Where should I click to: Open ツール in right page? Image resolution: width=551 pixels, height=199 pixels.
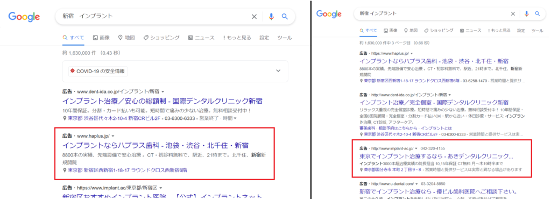click(538, 31)
